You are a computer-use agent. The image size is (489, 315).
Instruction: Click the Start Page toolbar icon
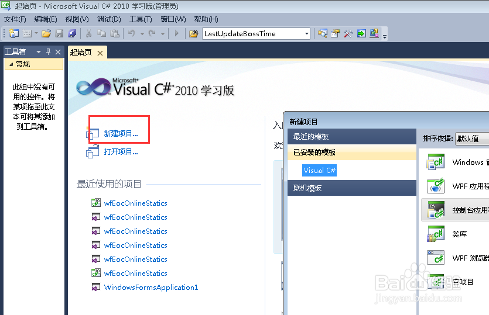(361, 33)
